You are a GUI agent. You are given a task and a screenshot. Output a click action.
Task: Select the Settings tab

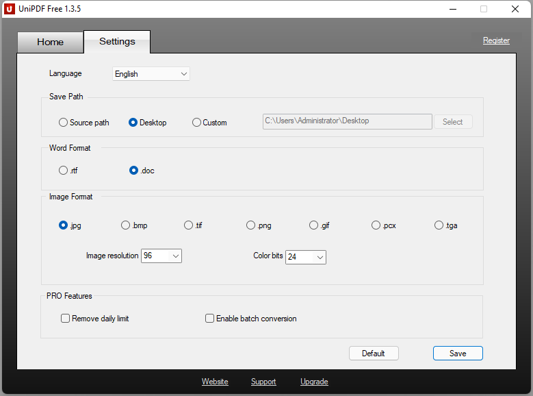(x=117, y=41)
